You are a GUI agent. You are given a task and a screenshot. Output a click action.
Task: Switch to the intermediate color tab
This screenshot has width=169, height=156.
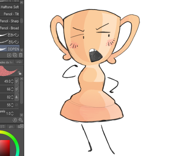[11, 126]
